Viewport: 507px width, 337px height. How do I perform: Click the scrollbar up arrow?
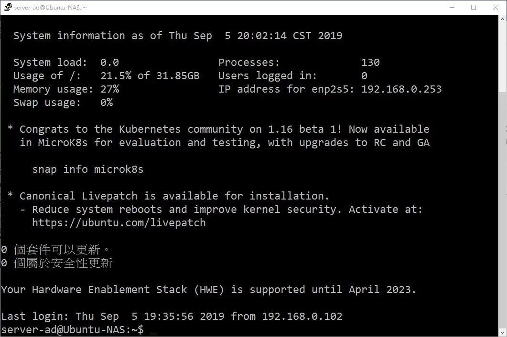(503, 19)
